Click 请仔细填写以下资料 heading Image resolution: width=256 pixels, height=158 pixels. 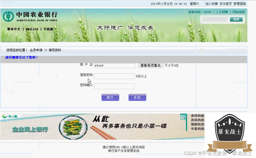pyautogui.click(x=22, y=57)
